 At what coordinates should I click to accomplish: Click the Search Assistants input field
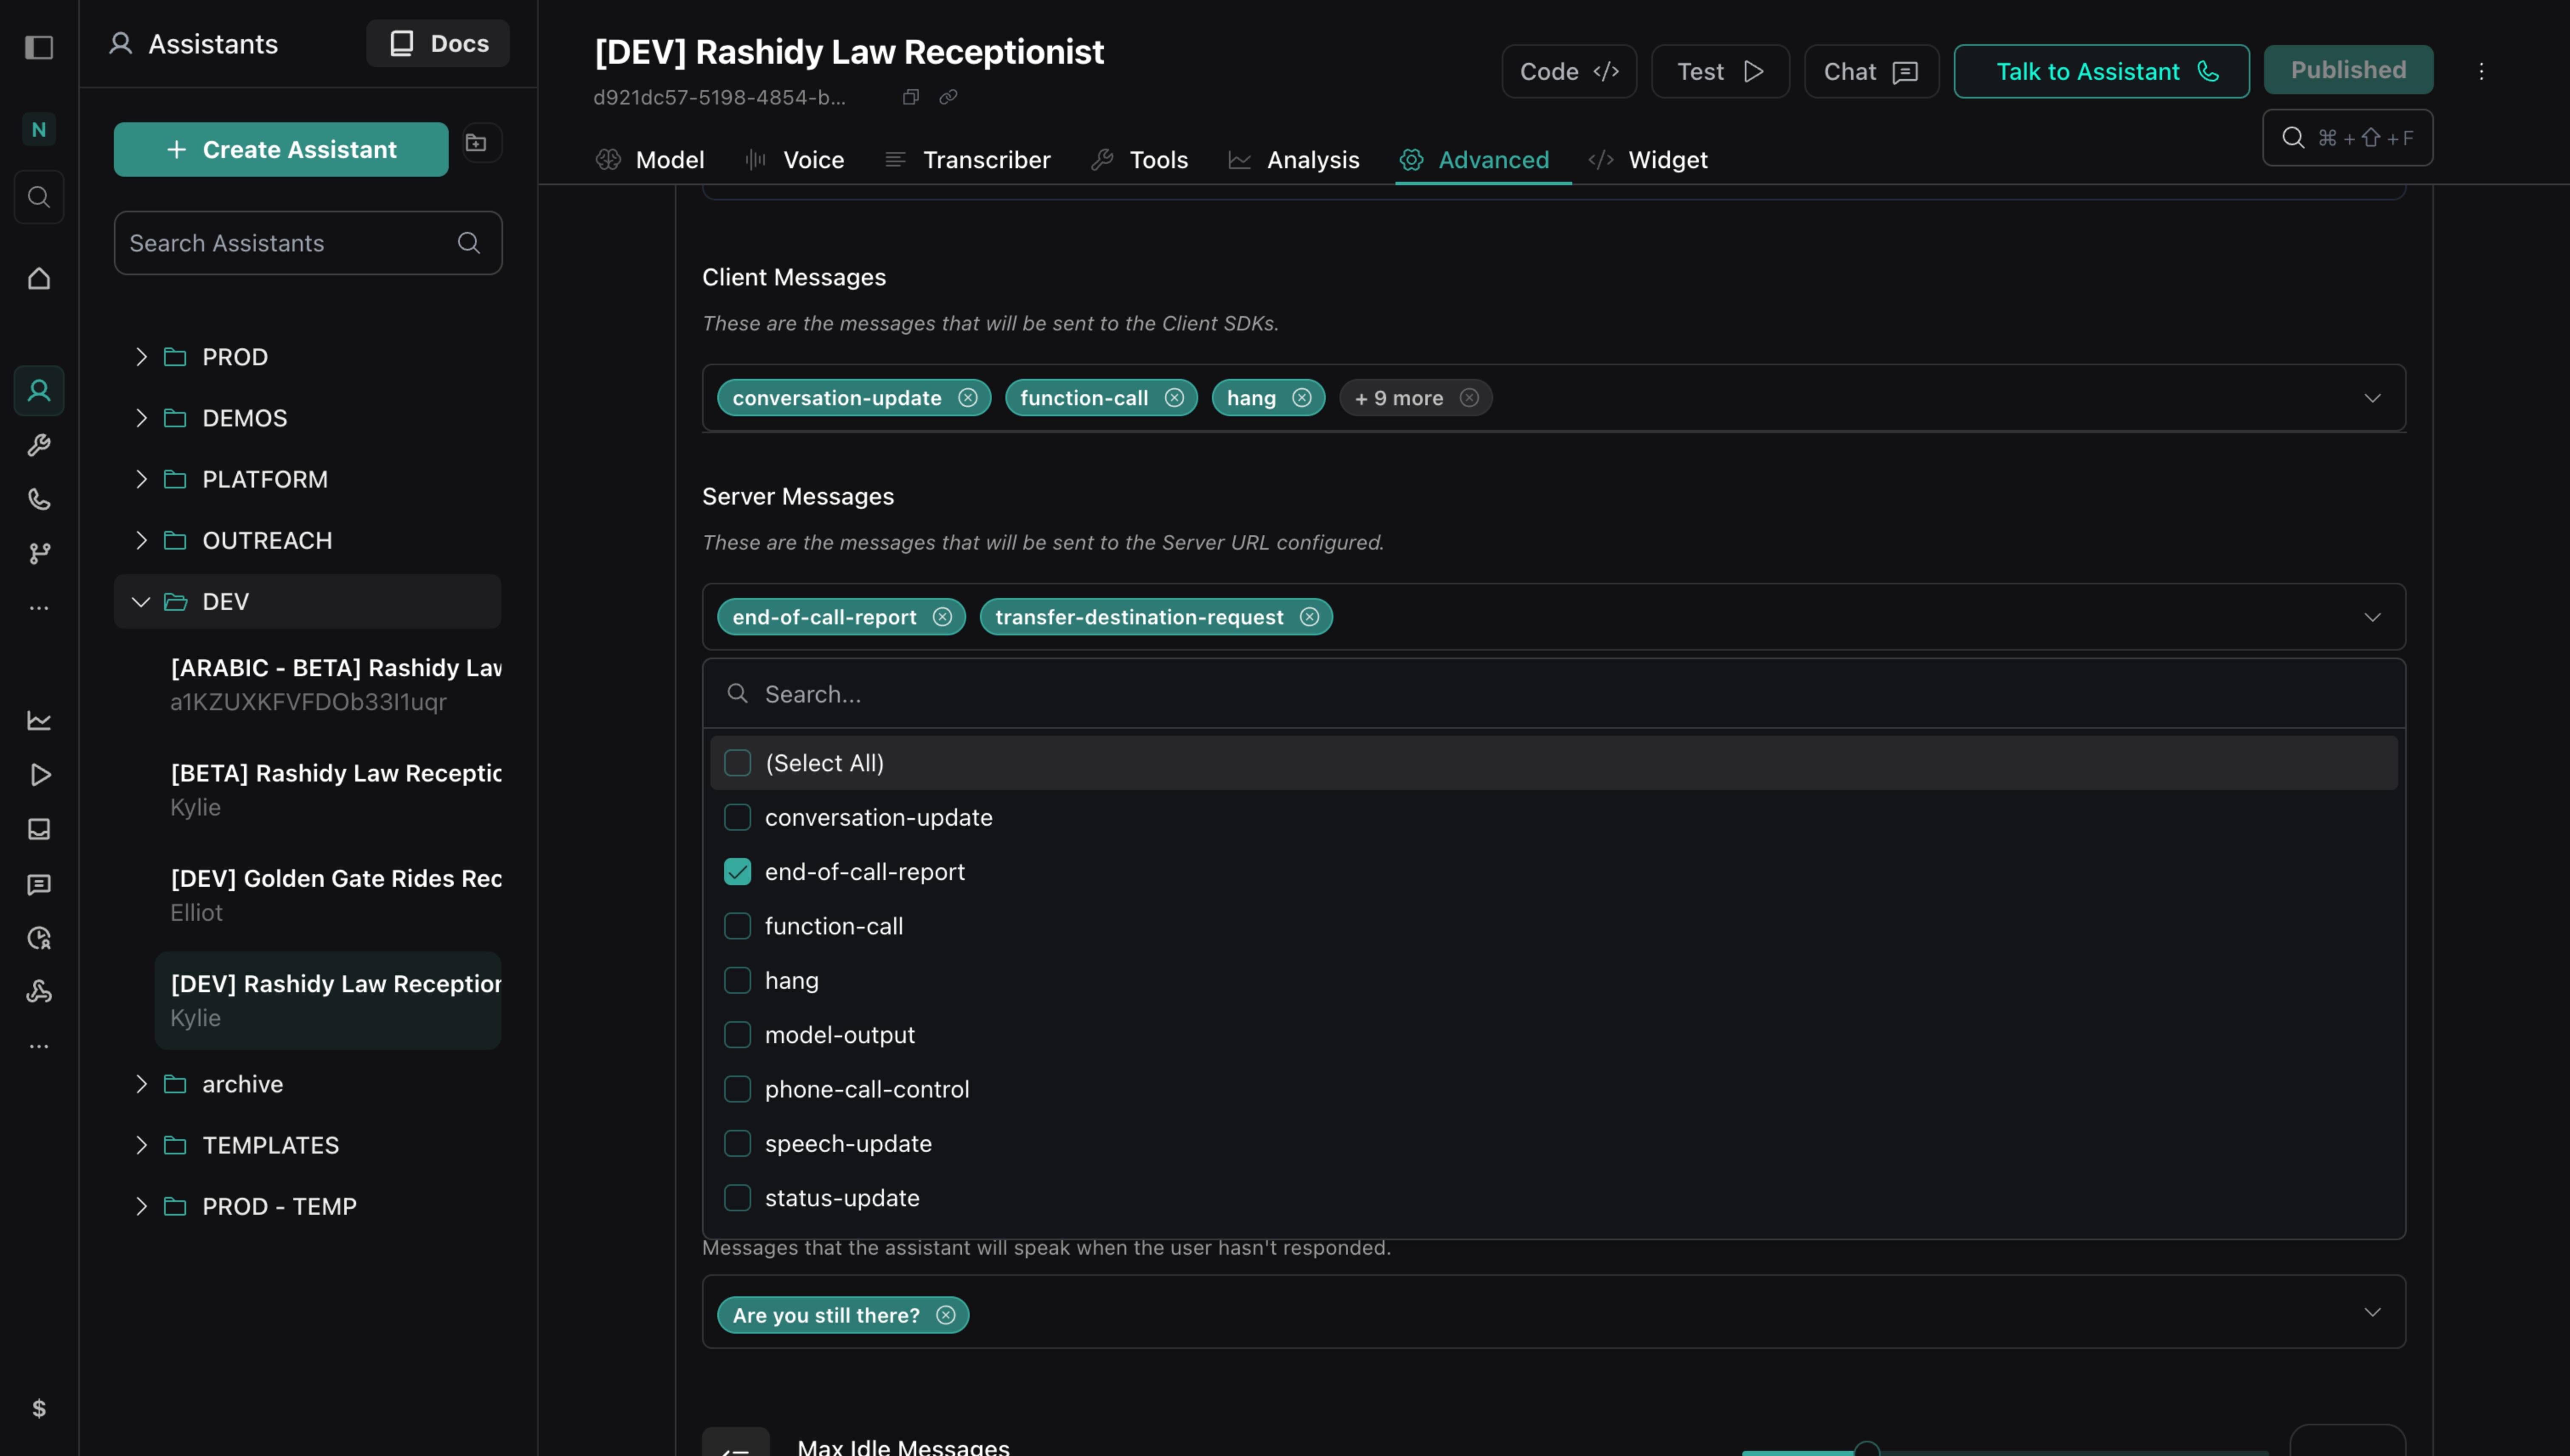(x=290, y=243)
